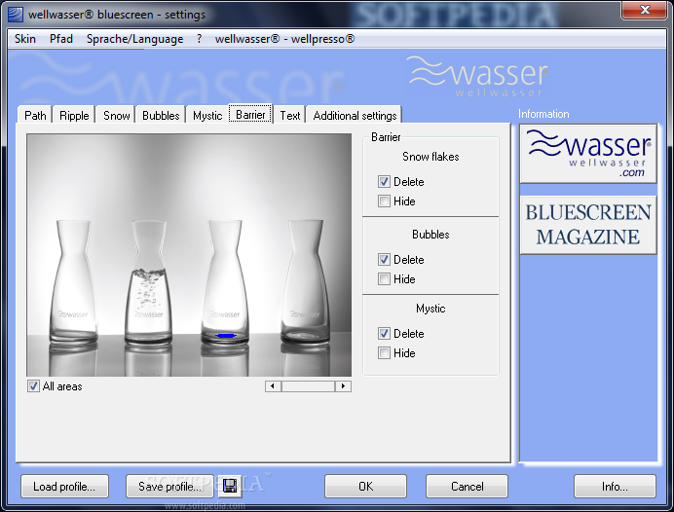Click the Cancel button
The width and height of the screenshot is (674, 512).
coord(467,487)
